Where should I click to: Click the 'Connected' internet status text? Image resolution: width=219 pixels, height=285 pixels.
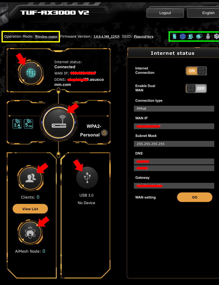tap(65, 67)
